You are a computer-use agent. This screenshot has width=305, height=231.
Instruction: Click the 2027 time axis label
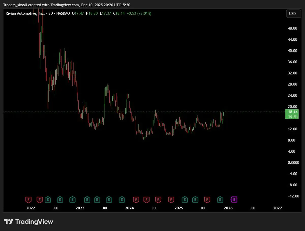tap(278, 208)
